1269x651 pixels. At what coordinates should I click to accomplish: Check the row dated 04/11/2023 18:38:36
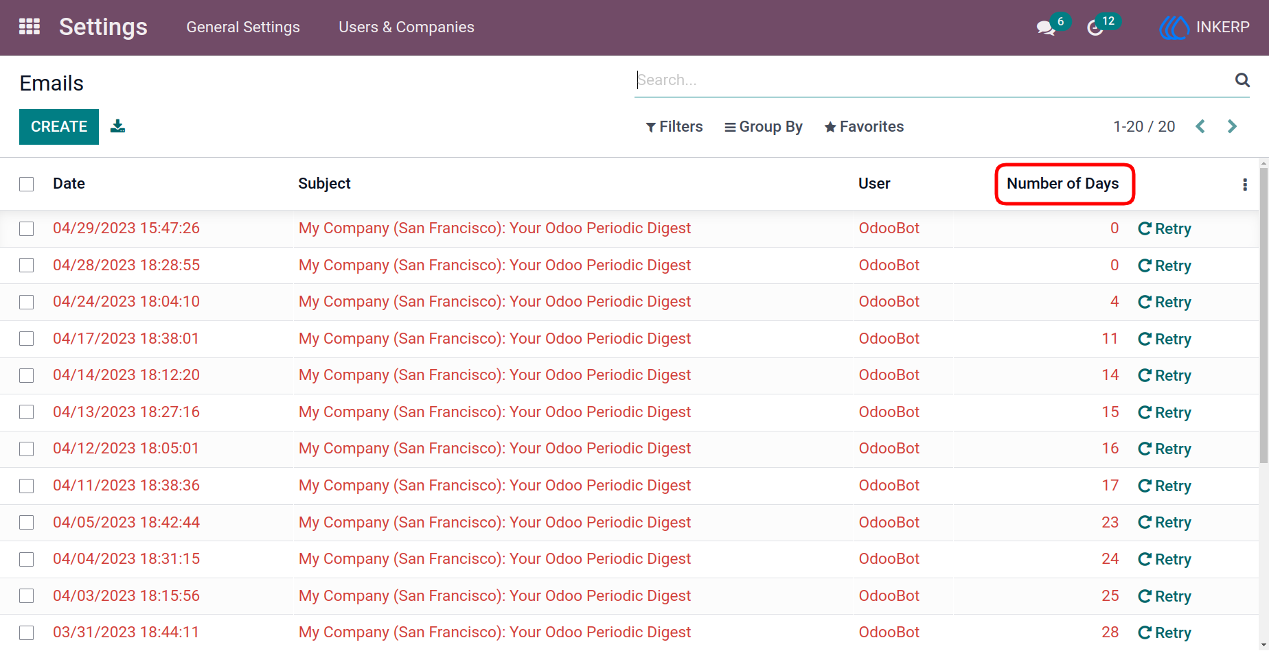[27, 486]
